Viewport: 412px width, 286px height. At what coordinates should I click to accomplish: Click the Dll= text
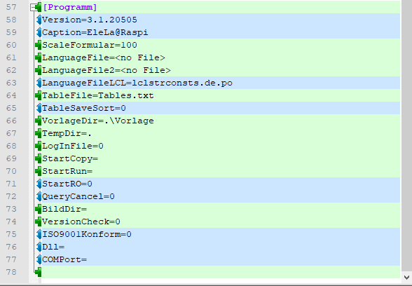click(53, 247)
